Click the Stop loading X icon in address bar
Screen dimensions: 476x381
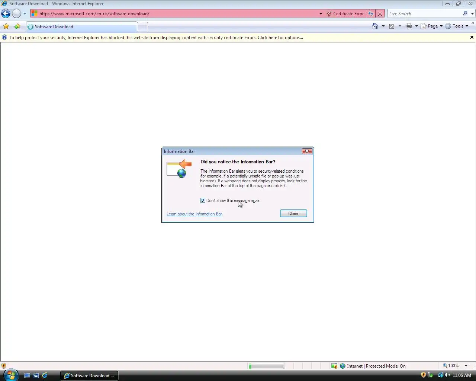[x=380, y=14]
